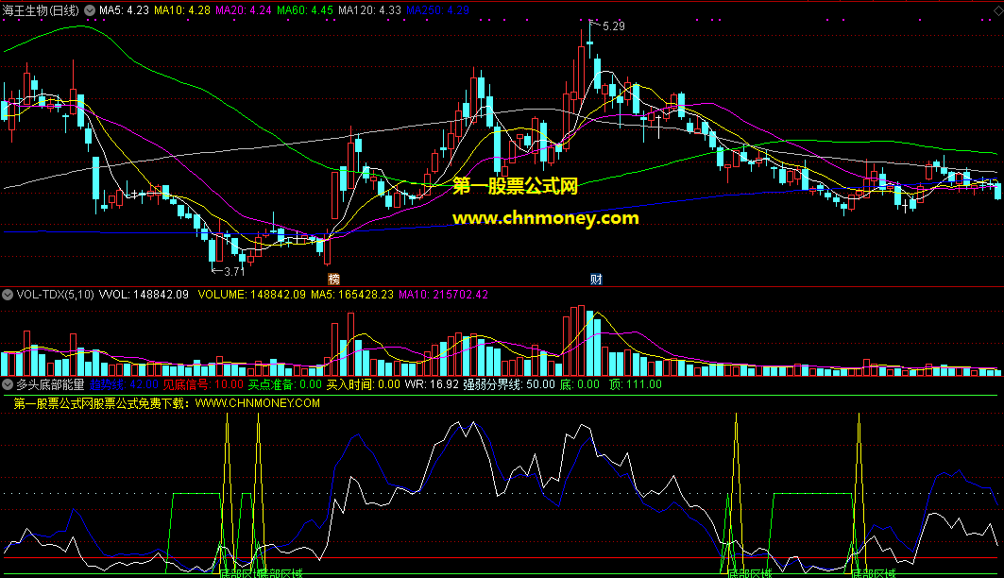Click the MA250: 4.29 label

[438, 10]
